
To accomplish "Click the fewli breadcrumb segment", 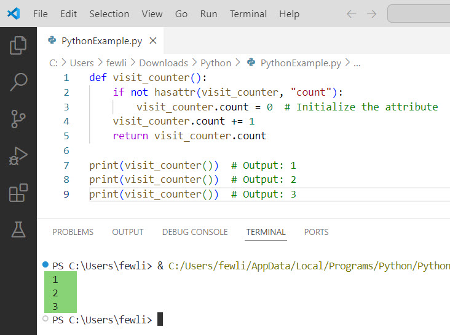I will 116,63.
